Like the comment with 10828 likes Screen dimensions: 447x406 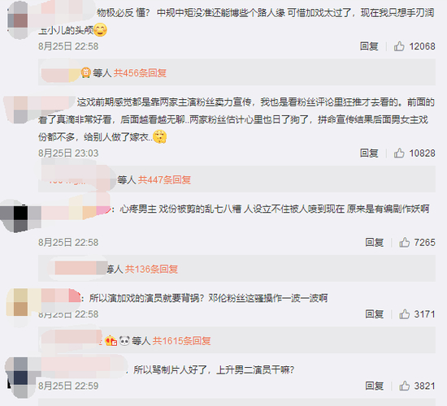pos(399,153)
